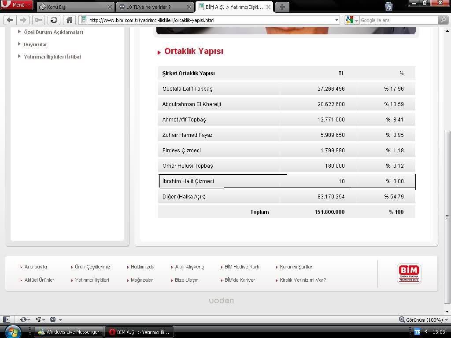This screenshot has height=338, width=451.
Task: Open the Mağazalar footer link
Action: [x=141, y=280]
